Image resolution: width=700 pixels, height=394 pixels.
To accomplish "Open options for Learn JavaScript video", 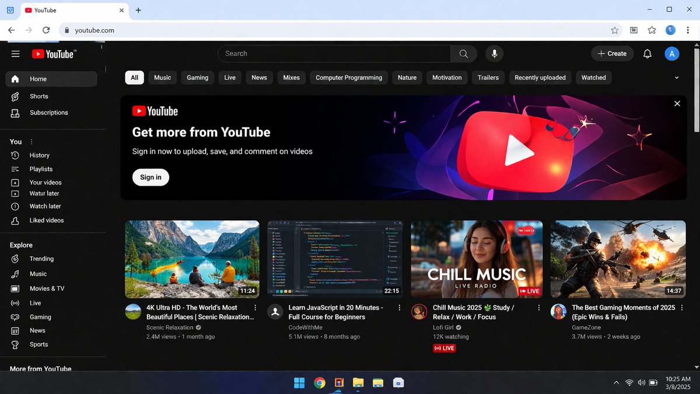I will click(x=400, y=308).
